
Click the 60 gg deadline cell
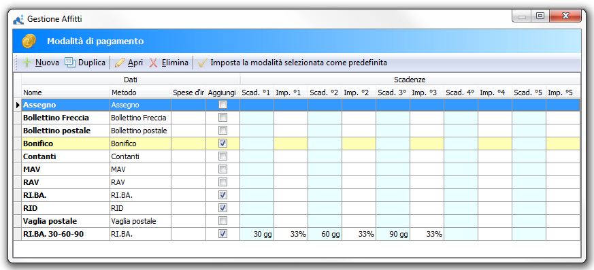tap(325, 234)
